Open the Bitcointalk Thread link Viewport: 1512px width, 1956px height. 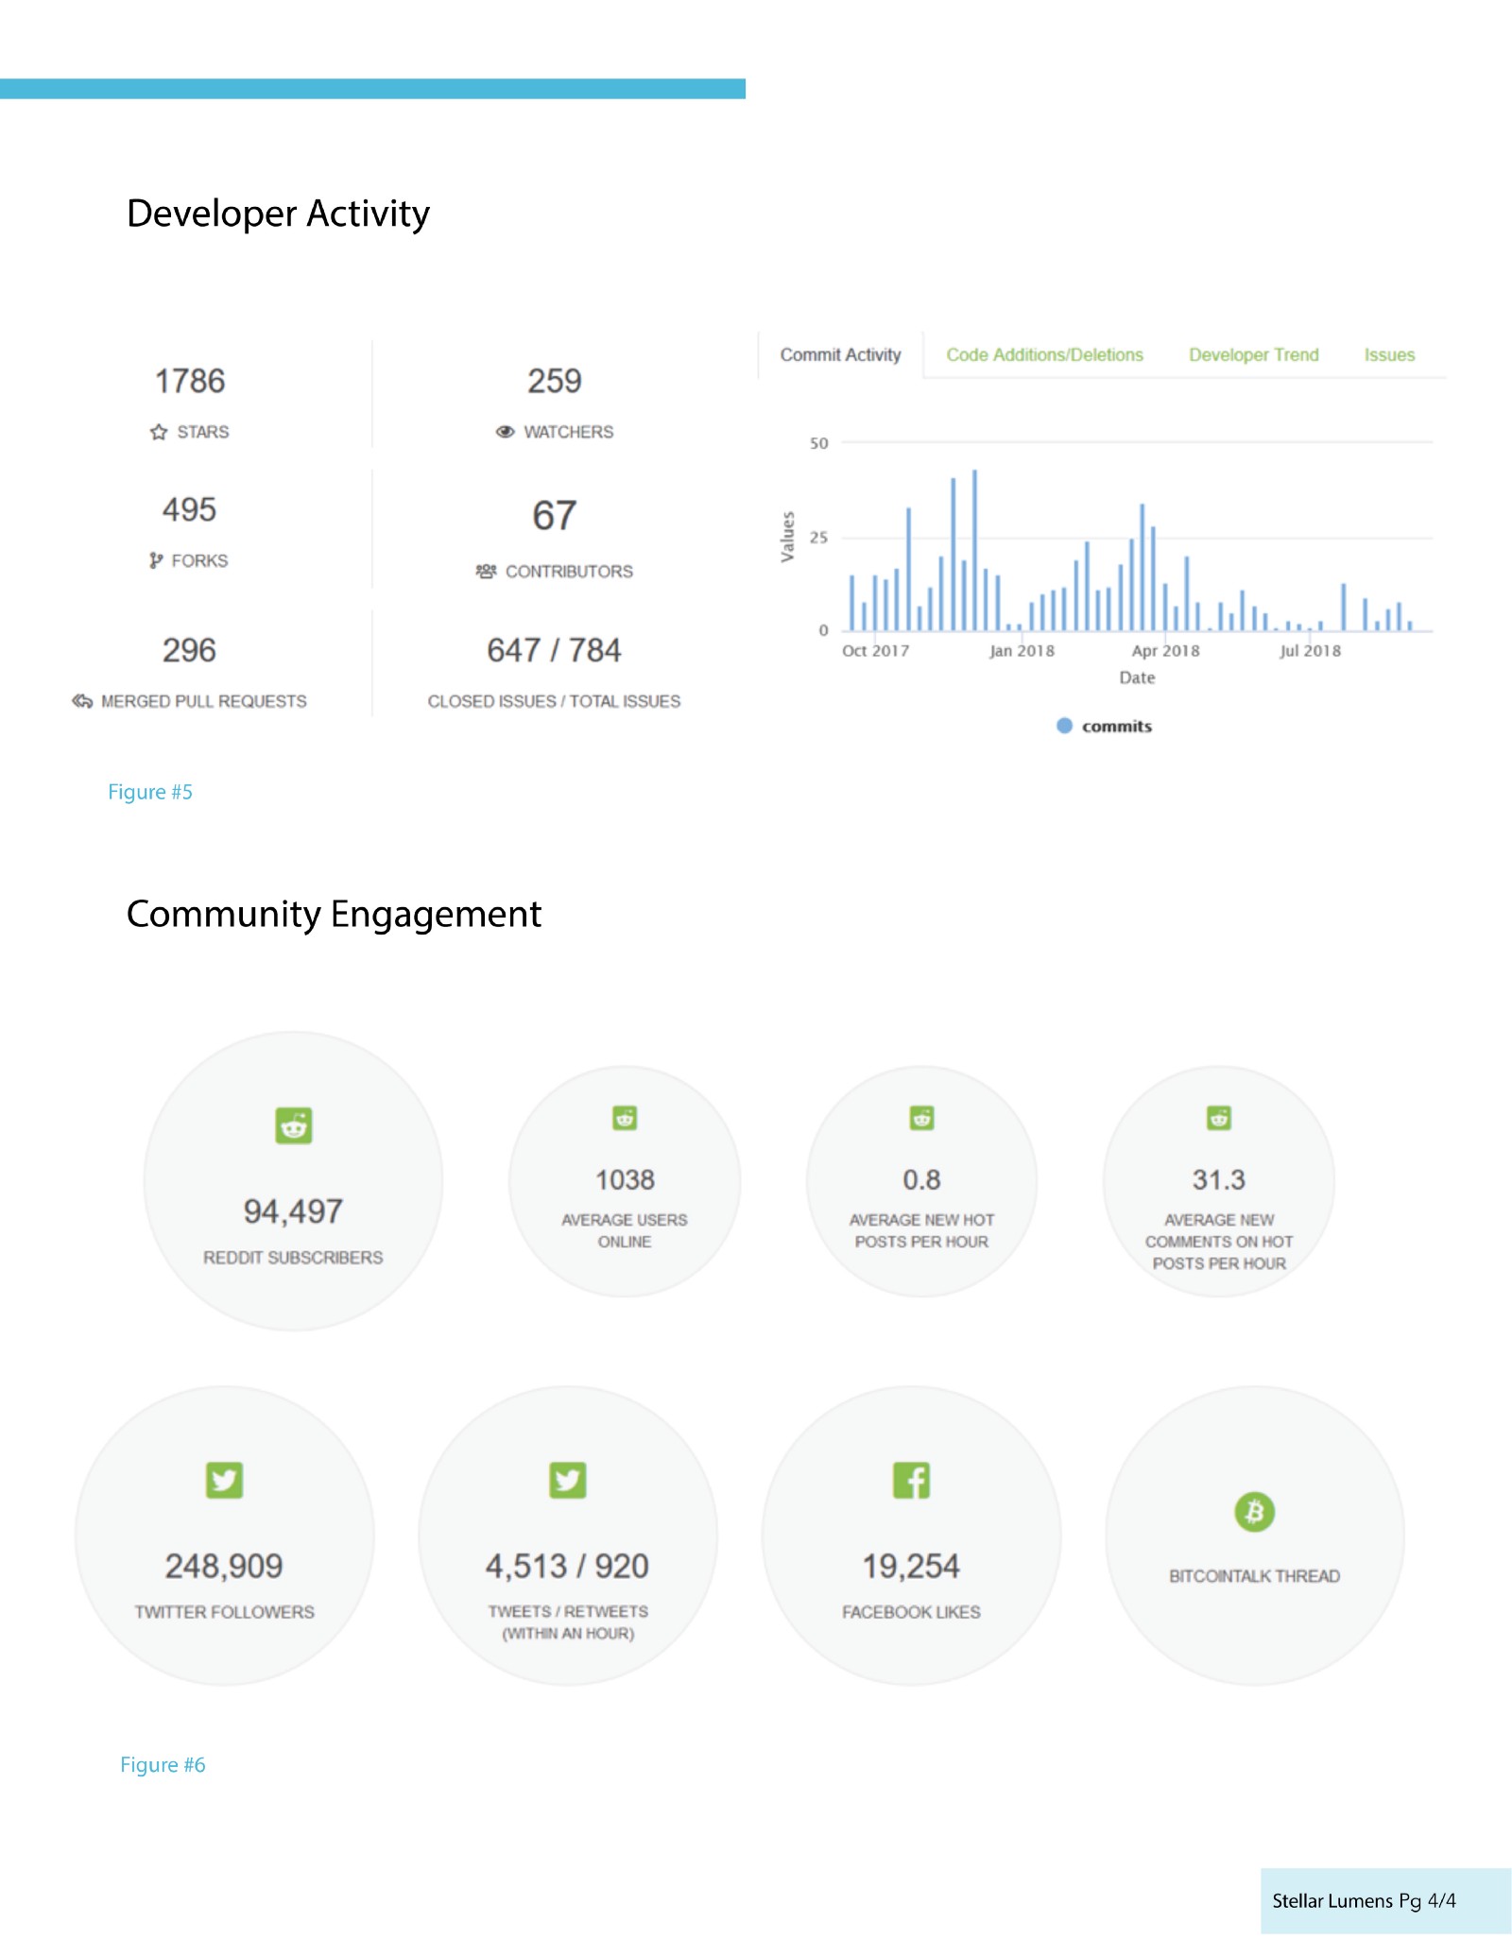click(1254, 1576)
